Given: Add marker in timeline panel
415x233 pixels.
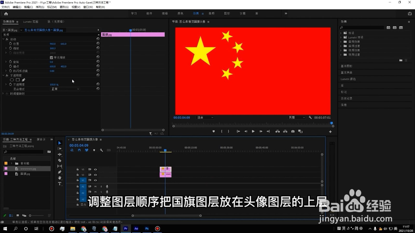Looking at the screenshot, I should [94, 150].
